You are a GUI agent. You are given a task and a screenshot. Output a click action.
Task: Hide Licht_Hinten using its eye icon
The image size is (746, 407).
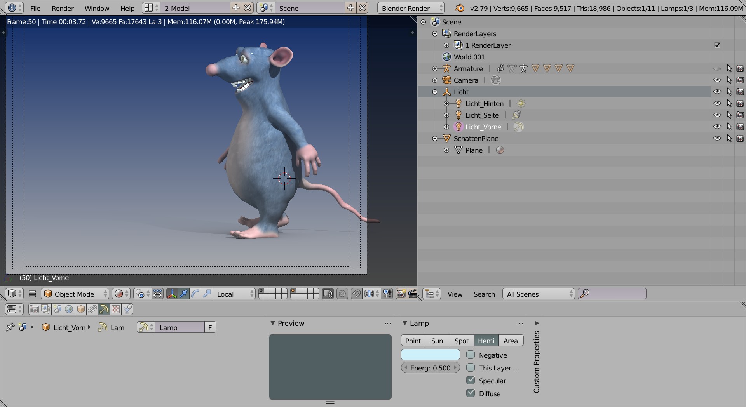click(717, 104)
